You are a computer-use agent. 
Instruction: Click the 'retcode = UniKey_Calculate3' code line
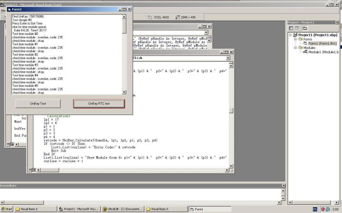click(101, 140)
